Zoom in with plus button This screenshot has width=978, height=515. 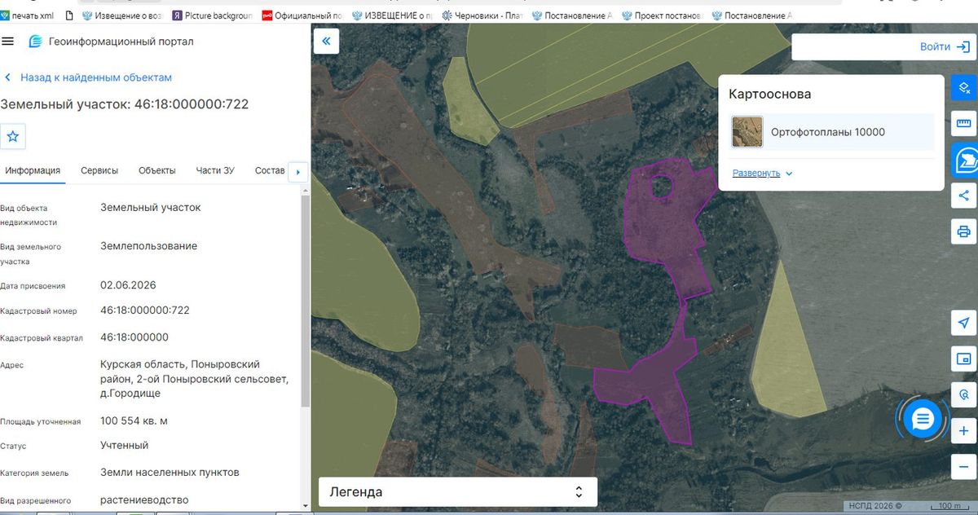point(964,430)
